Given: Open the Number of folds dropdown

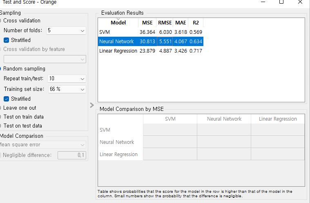Looking at the screenshot, I should [x=67, y=31].
